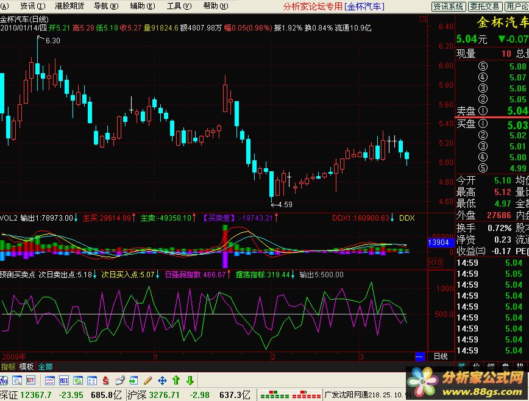Screen dimensions: 529x401
Task: Open the magnifier search window icon
Action: tap(17, 381)
